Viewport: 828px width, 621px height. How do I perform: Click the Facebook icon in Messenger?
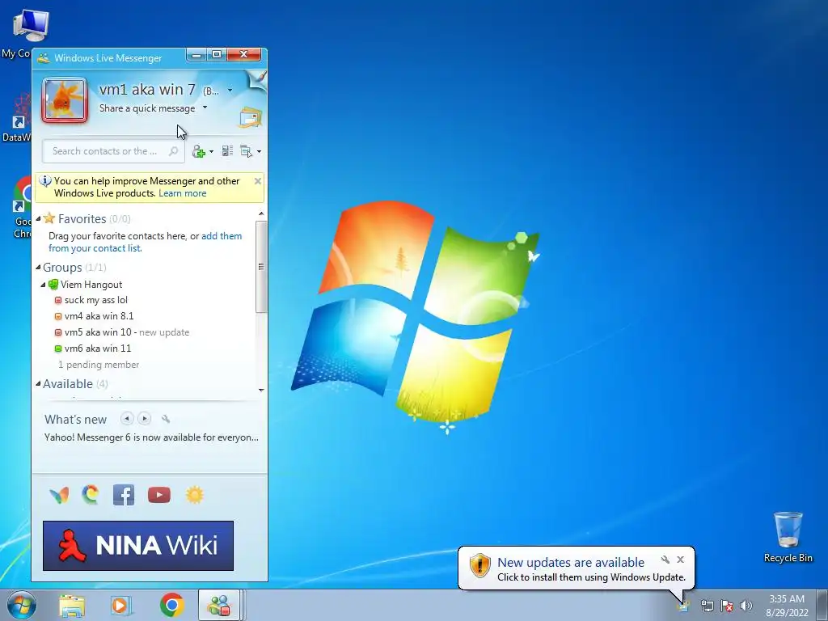pyautogui.click(x=124, y=496)
